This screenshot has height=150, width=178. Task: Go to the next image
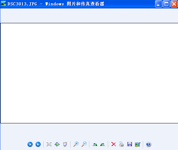(x=38, y=144)
